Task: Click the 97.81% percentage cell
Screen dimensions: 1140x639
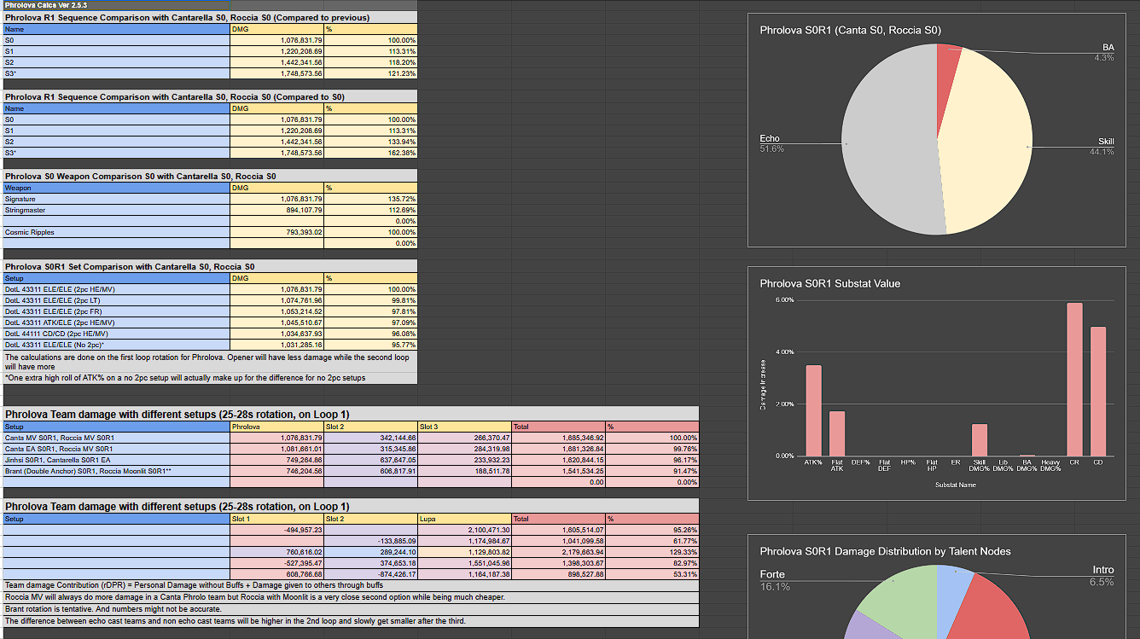Action: pos(370,311)
